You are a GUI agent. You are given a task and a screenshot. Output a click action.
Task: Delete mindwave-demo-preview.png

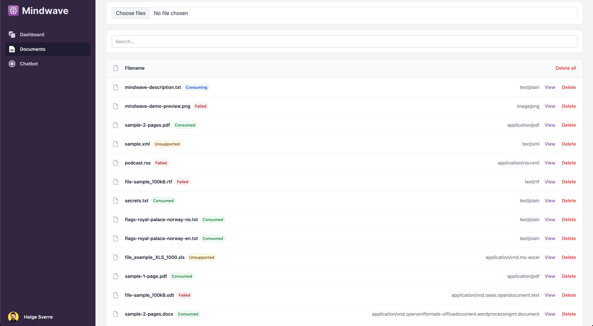pos(569,106)
